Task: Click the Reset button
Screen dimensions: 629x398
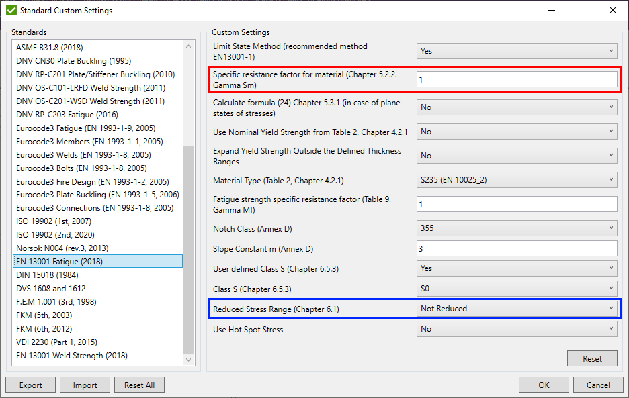Action: click(592, 358)
